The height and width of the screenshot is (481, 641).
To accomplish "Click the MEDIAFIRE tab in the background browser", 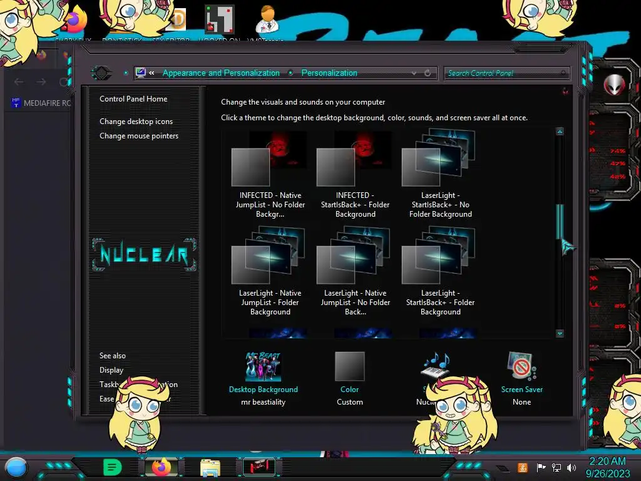I will click(41, 103).
